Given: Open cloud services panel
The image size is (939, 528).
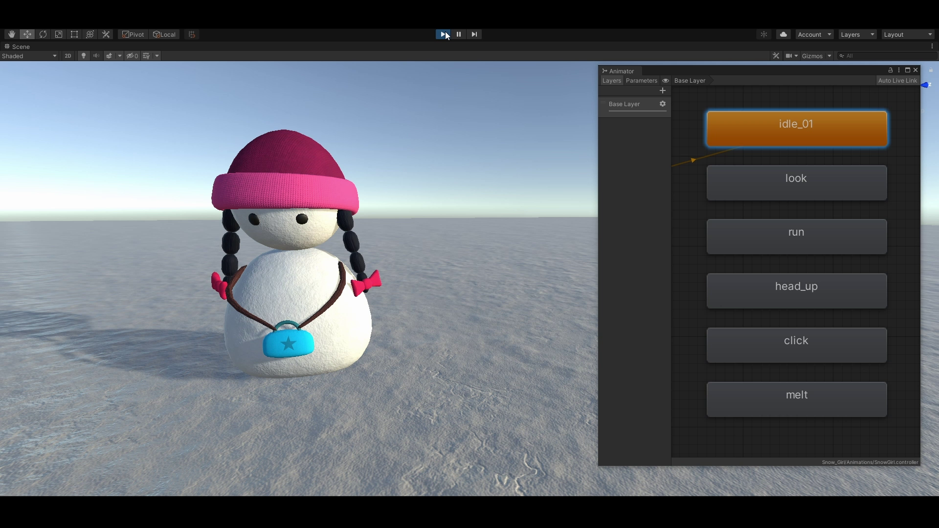Looking at the screenshot, I should pyautogui.click(x=783, y=34).
